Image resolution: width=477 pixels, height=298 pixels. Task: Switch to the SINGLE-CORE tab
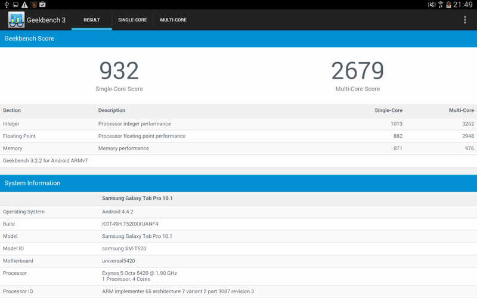point(132,20)
